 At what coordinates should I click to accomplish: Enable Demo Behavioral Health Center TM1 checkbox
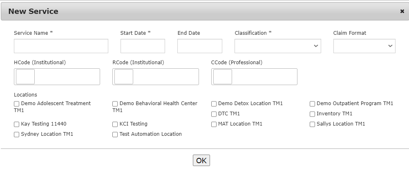point(115,104)
